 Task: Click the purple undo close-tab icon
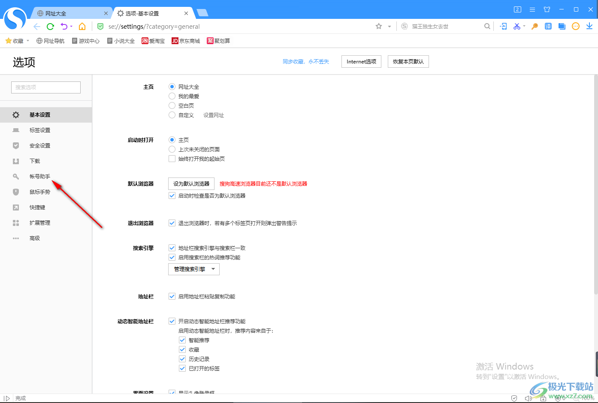(64, 27)
